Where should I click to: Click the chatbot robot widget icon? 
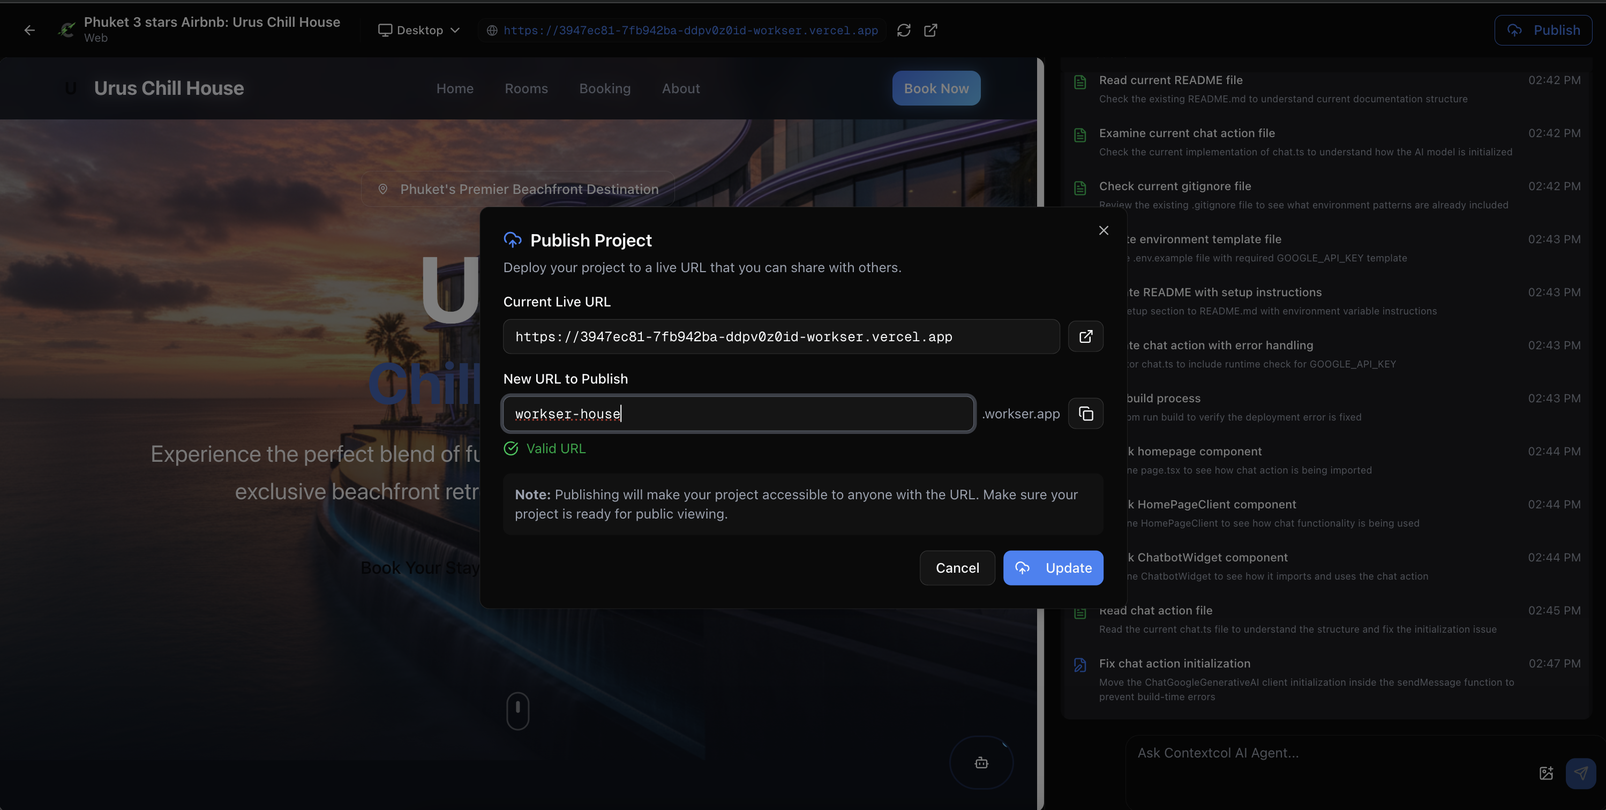(981, 762)
